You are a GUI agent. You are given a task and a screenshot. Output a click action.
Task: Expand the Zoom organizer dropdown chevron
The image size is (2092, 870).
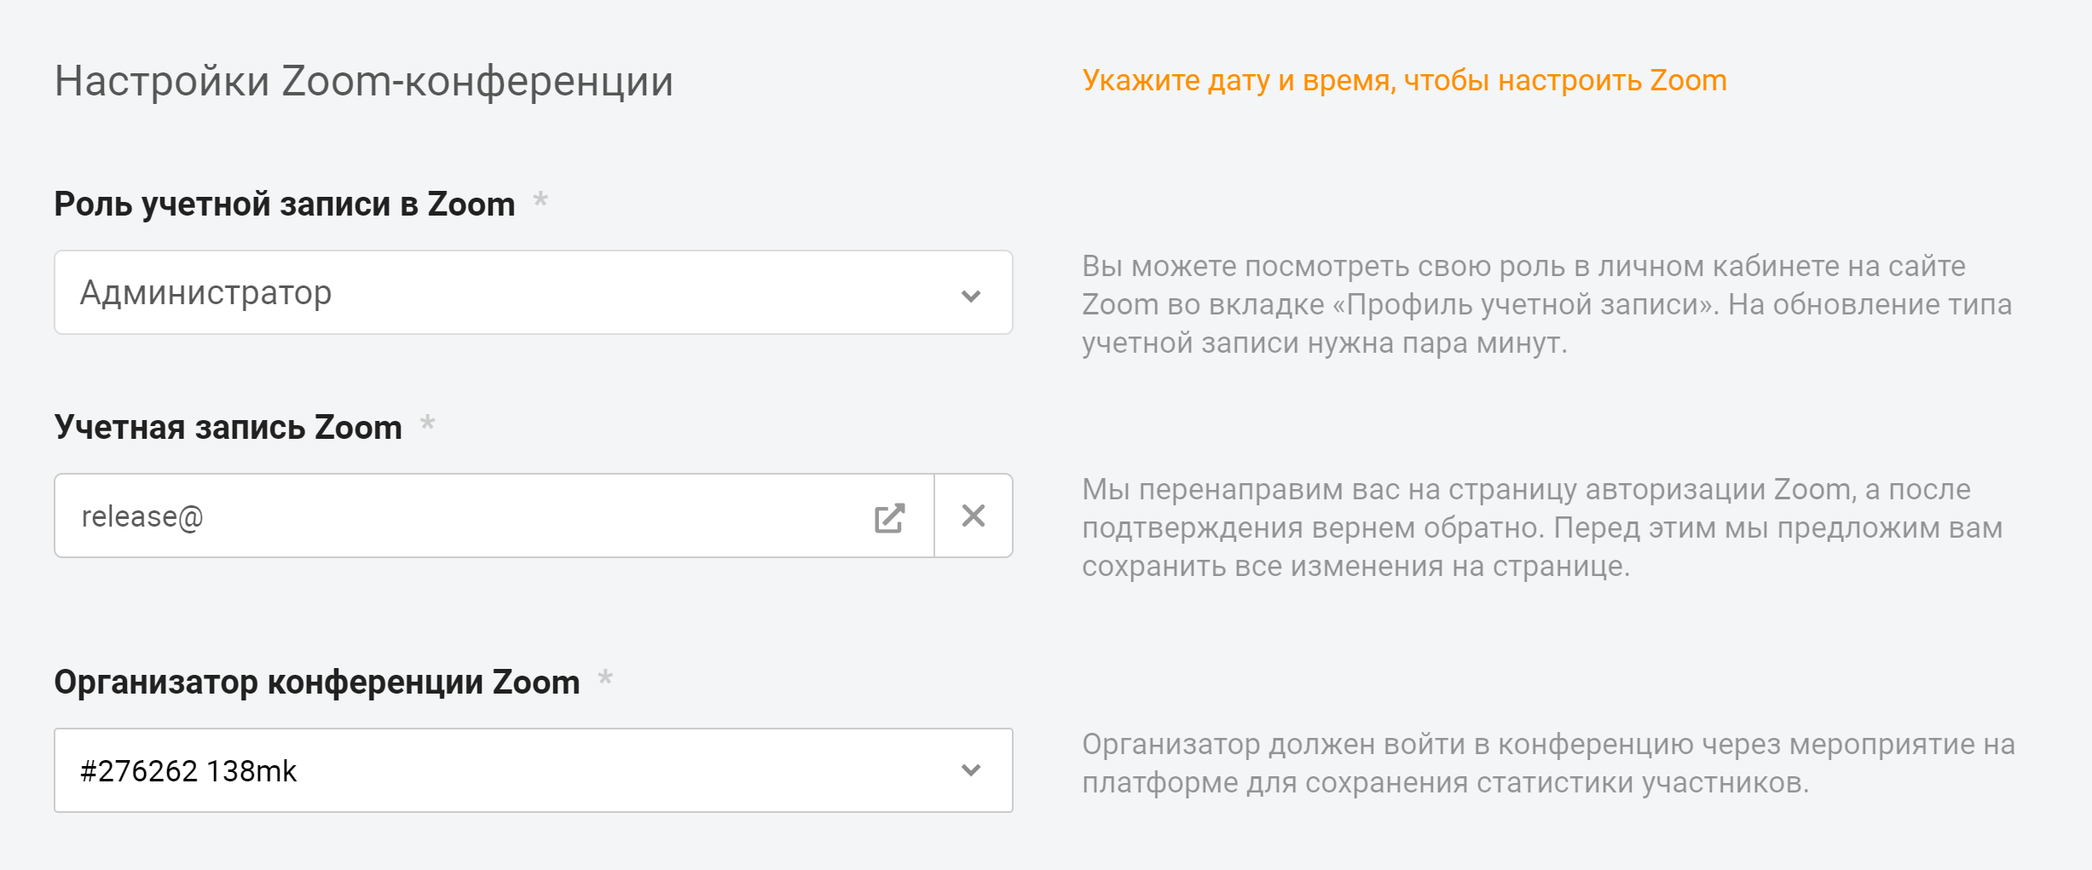coord(971,769)
